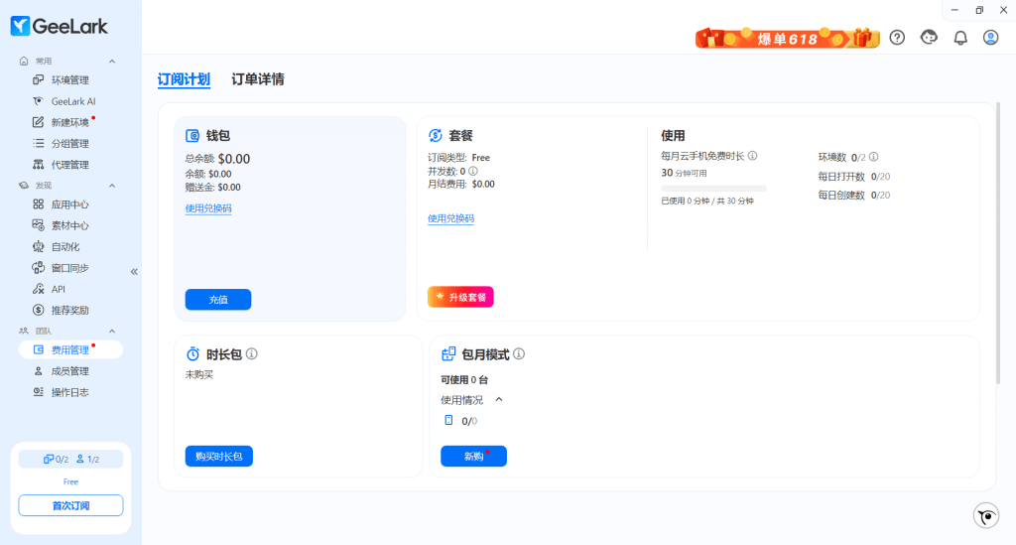
Task: Click the 爆单618 promotional banner
Action: point(787,39)
